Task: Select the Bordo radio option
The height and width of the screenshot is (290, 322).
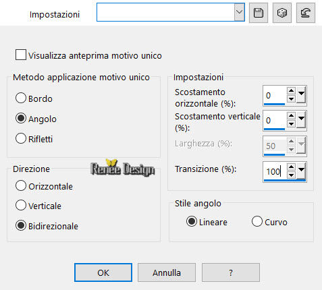Action: 21,98
